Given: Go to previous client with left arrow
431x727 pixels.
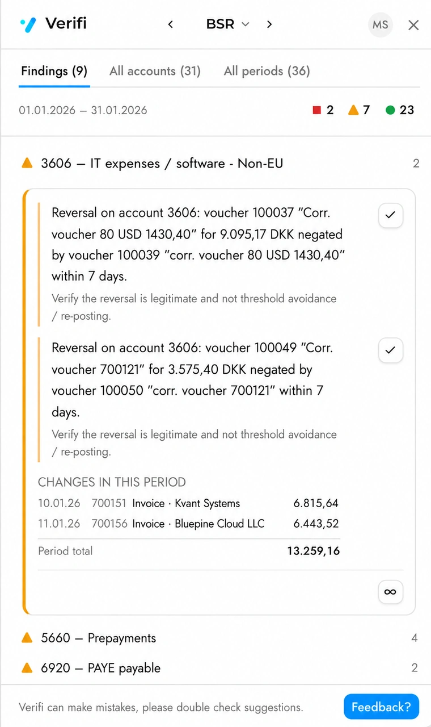Looking at the screenshot, I should point(170,24).
